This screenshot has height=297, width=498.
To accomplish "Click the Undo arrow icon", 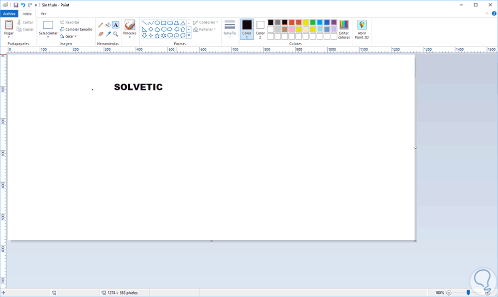I will 23,5.
